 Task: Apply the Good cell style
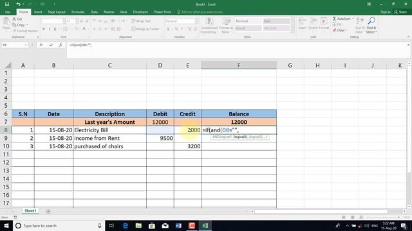pyautogui.click(x=248, y=28)
